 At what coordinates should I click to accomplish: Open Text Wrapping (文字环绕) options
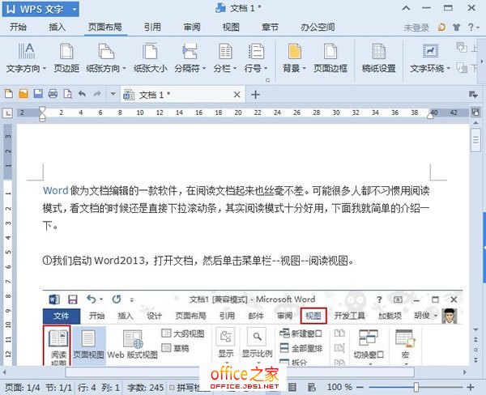pyautogui.click(x=430, y=58)
